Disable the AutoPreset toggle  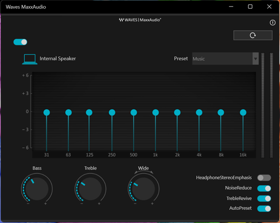click(x=264, y=209)
